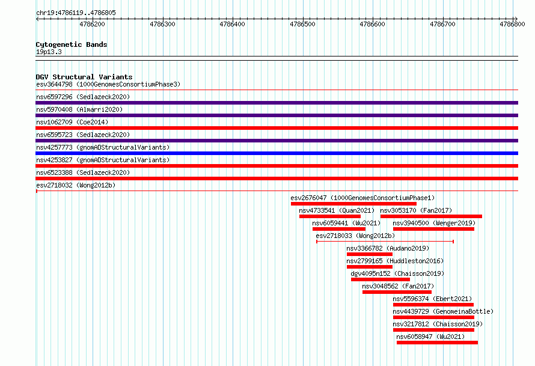Select the red nsv3053170 Fan2017 bar
This screenshot has height=366, width=535.
pyautogui.click(x=431, y=216)
